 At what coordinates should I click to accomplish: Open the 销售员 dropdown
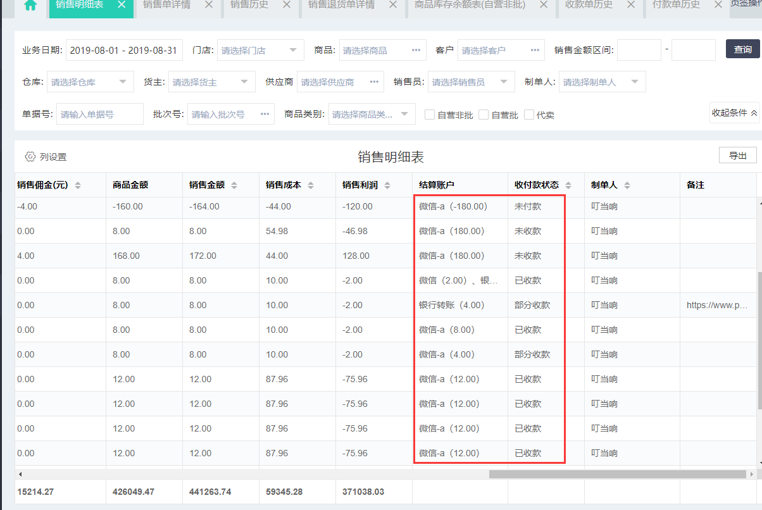[x=472, y=82]
